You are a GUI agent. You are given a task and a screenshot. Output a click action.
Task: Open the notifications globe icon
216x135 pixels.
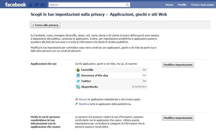[x=43, y=5]
